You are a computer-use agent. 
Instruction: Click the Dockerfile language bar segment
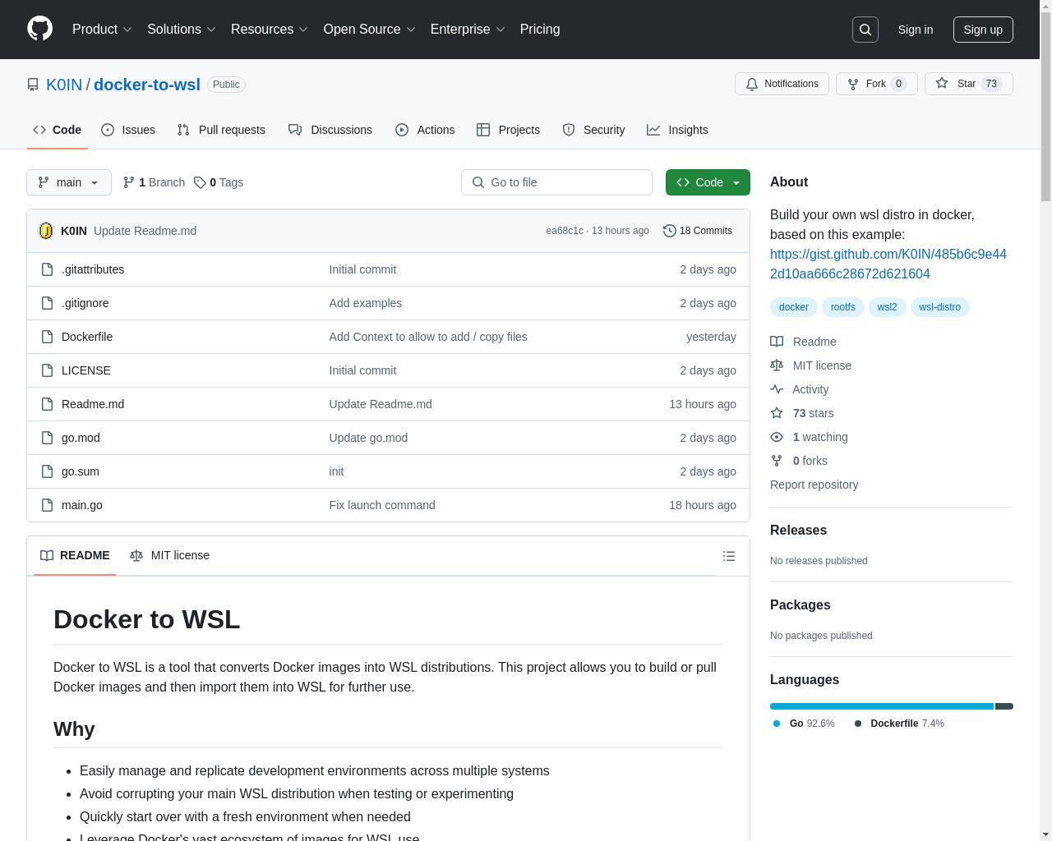tap(1004, 706)
